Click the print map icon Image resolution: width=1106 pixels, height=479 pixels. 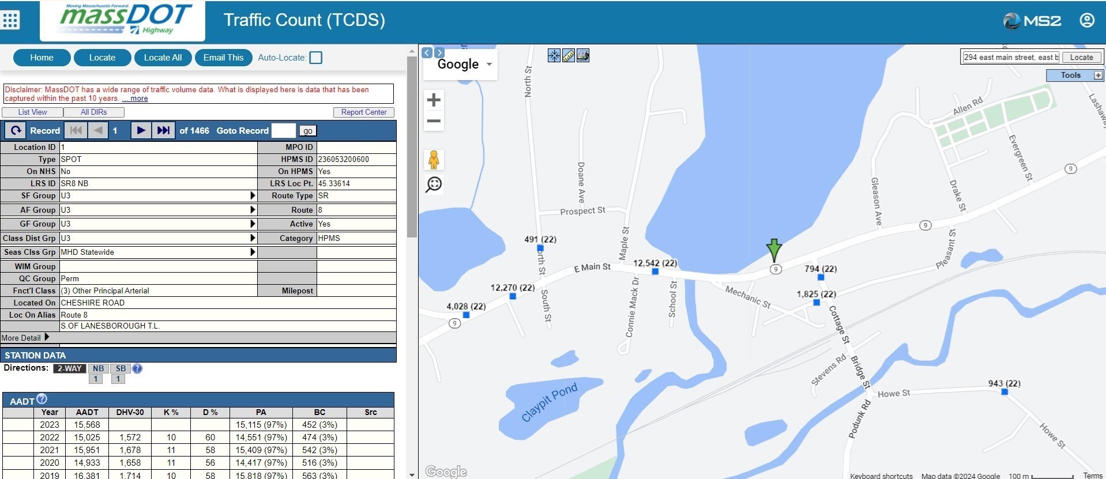583,56
